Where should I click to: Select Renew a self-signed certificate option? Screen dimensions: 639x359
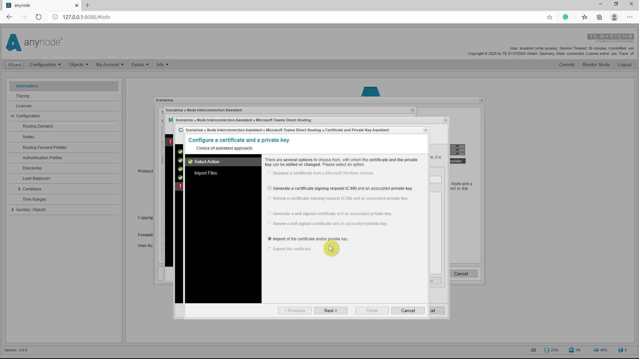pos(270,224)
